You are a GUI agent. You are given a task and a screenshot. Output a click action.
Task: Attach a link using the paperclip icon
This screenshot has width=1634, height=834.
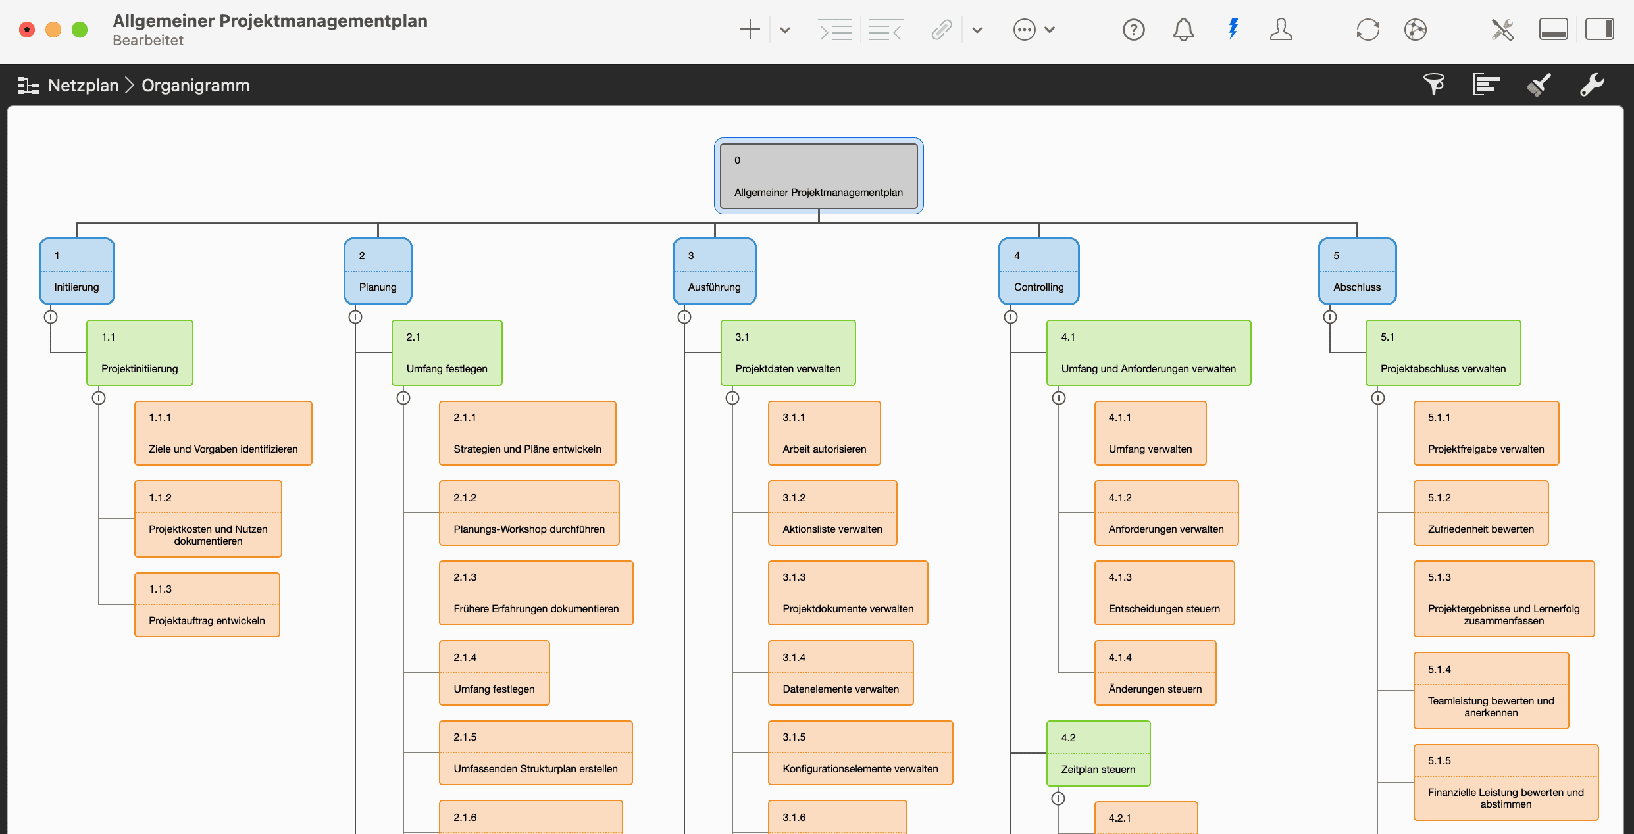click(x=941, y=30)
